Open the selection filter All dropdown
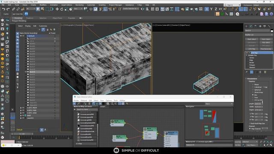Image resolution: width=274 pixels, height=154 pixels. (30, 9)
